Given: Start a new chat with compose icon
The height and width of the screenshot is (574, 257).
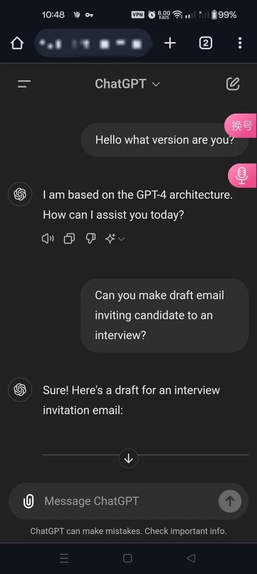Looking at the screenshot, I should (233, 84).
